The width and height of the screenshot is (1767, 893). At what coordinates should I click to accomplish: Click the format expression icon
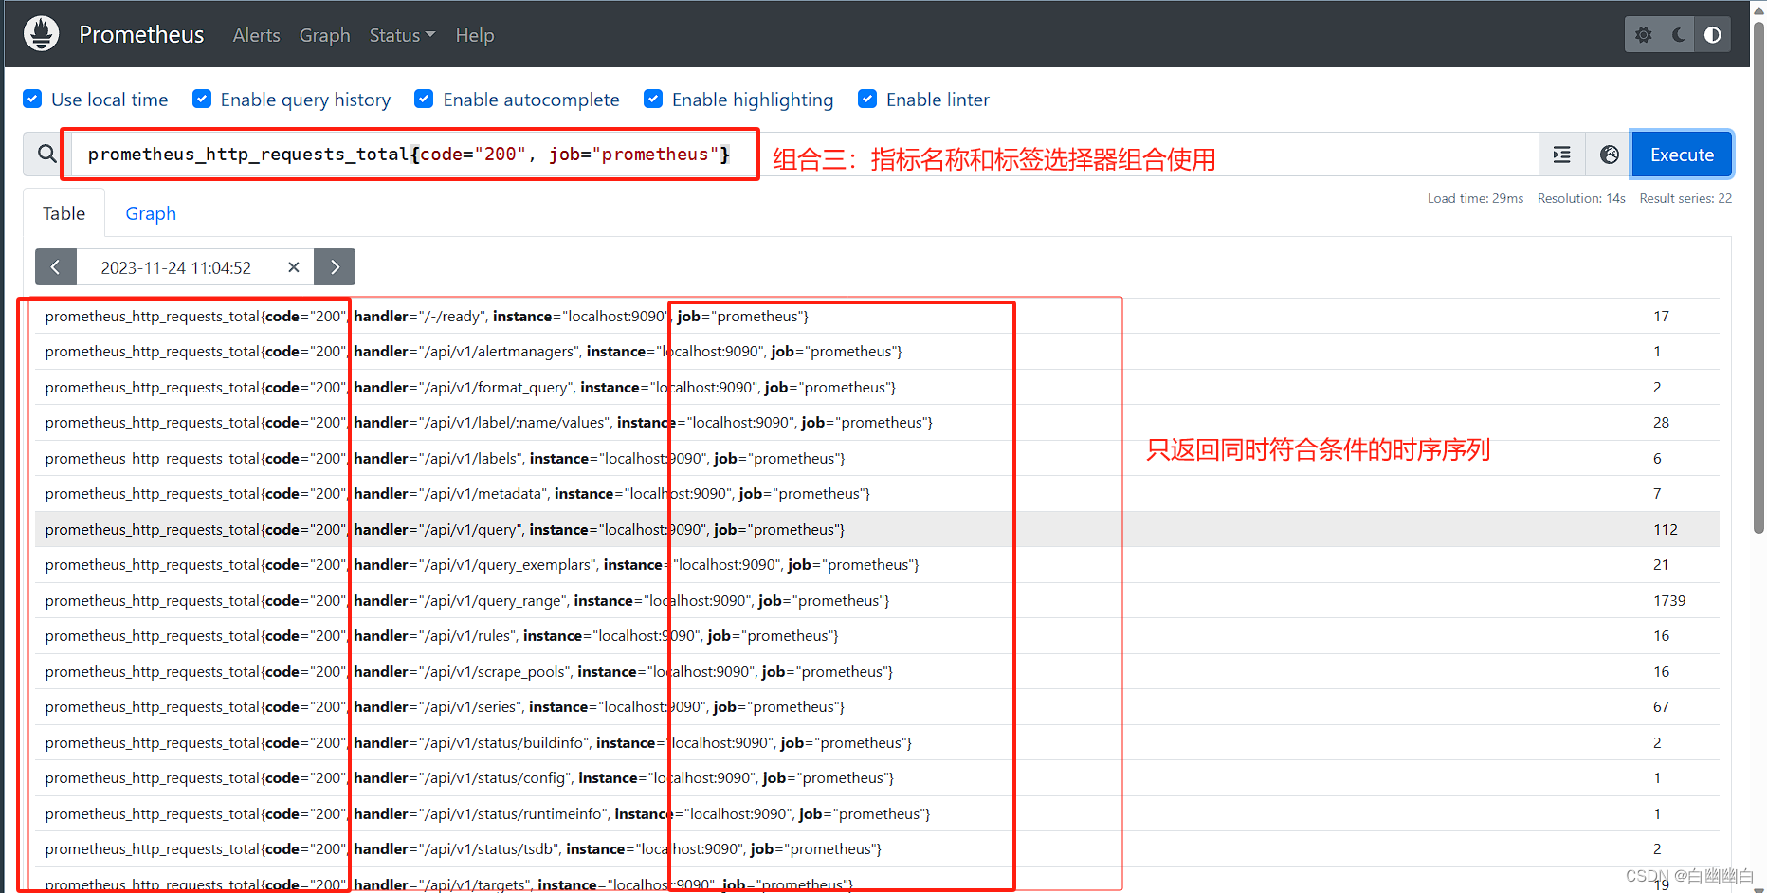pos(1561,155)
